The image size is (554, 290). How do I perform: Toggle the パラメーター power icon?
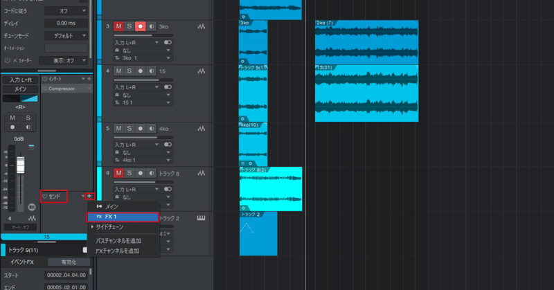tap(8, 60)
